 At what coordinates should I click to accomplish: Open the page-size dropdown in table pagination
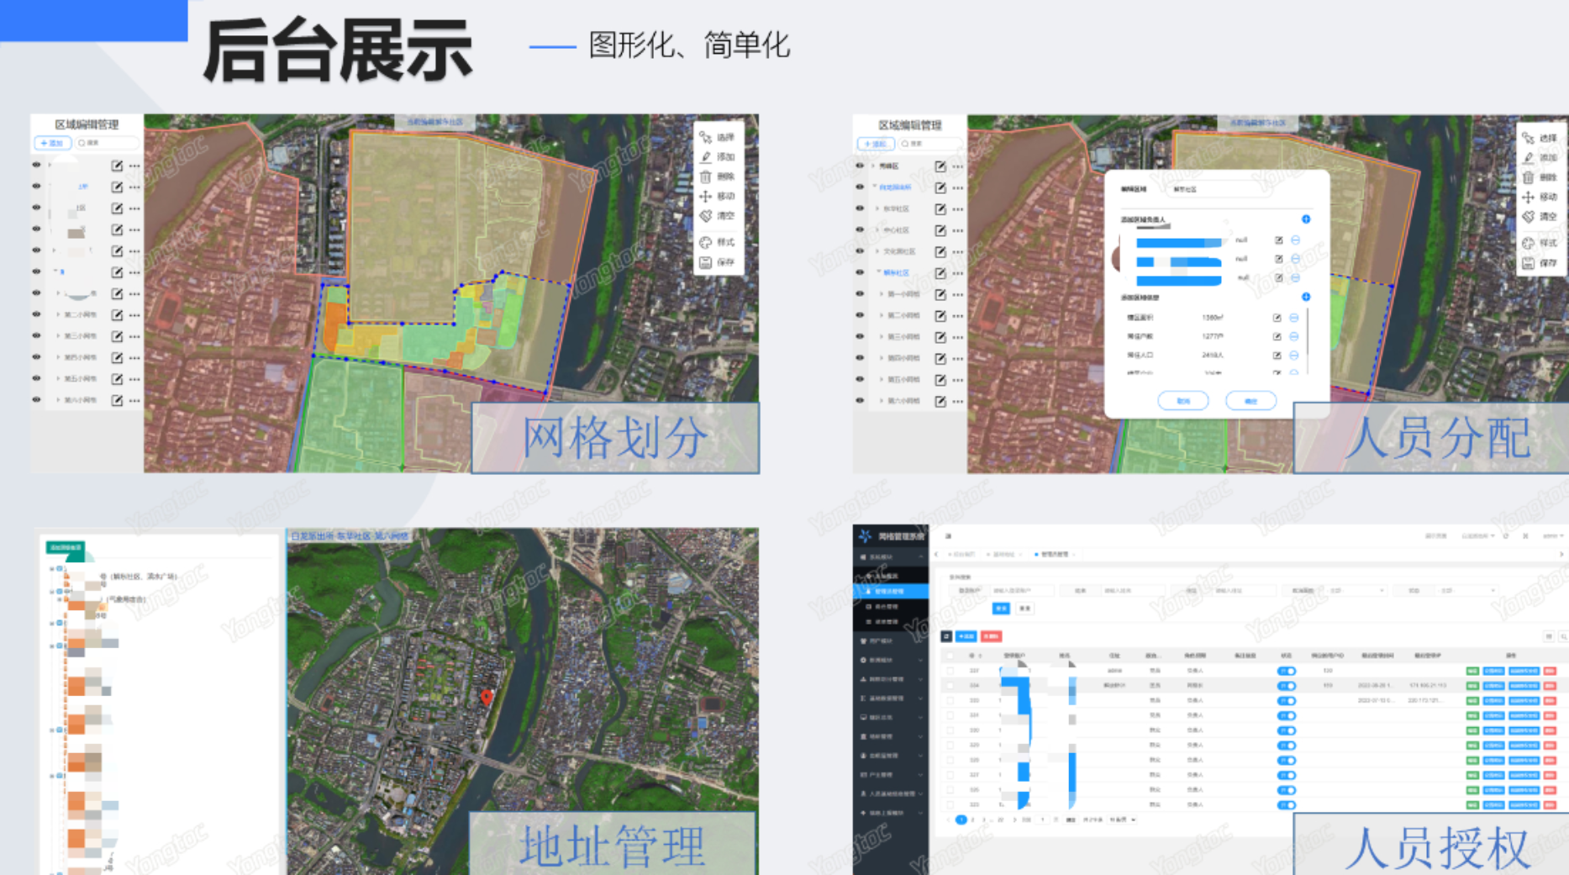coord(1122,820)
